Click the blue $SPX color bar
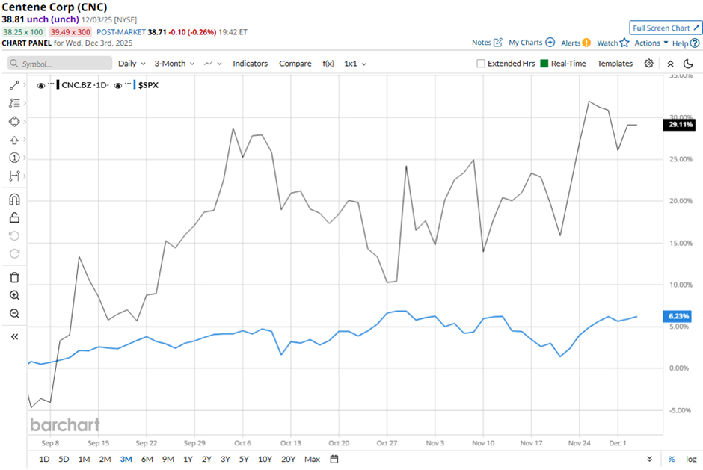 pyautogui.click(x=135, y=85)
